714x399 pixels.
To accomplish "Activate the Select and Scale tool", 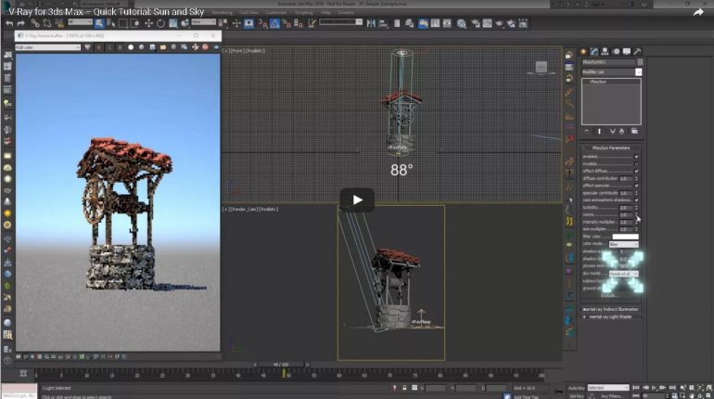I will tap(173, 23).
